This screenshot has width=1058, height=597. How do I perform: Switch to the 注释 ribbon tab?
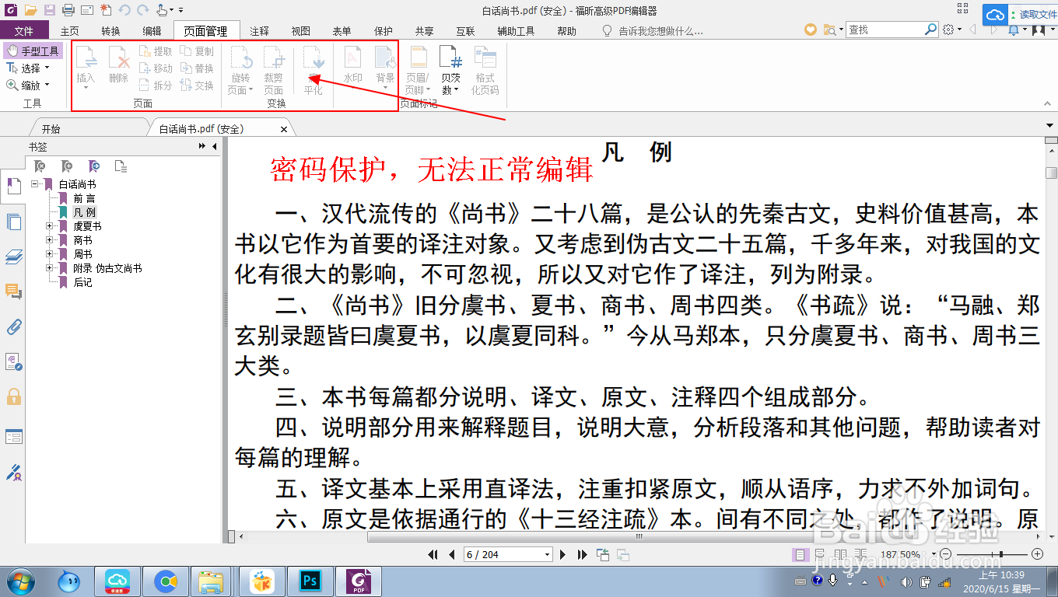click(x=259, y=30)
